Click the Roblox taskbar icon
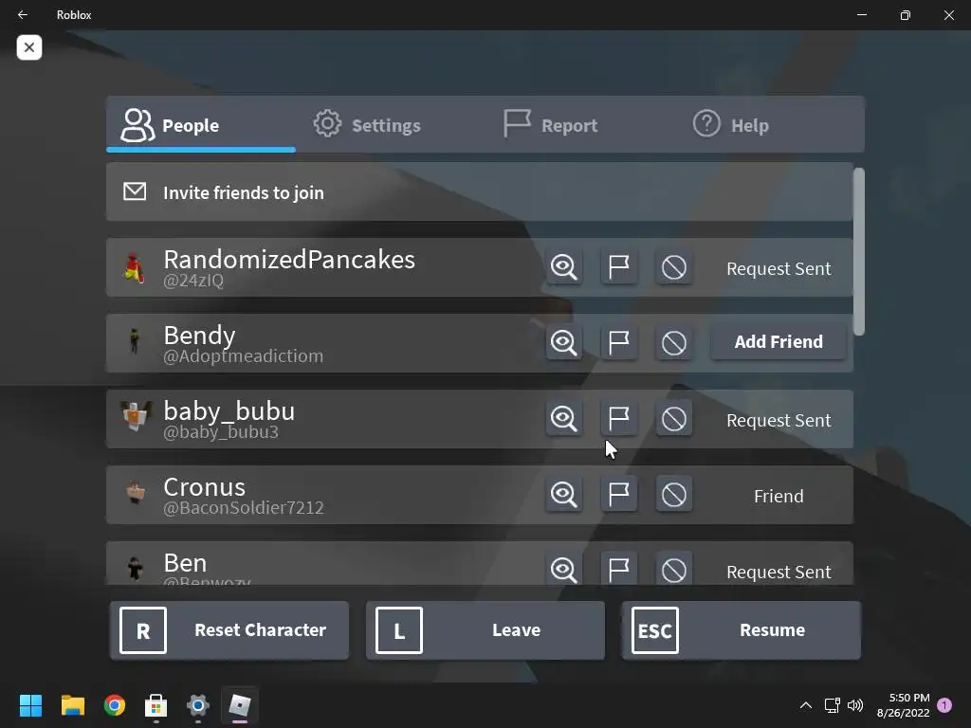The height and width of the screenshot is (728, 971). pos(240,705)
